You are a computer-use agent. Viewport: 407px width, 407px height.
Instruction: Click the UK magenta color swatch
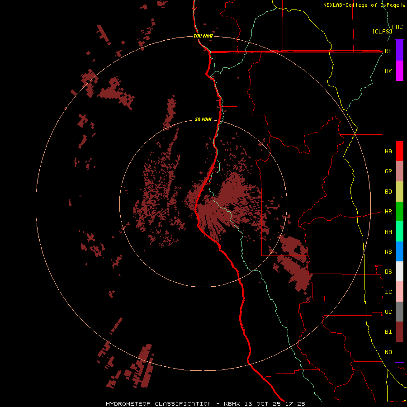(x=399, y=71)
